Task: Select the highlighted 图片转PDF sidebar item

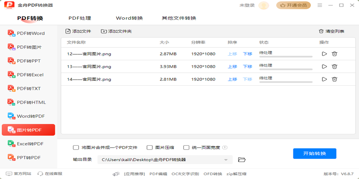Action: coord(28,130)
